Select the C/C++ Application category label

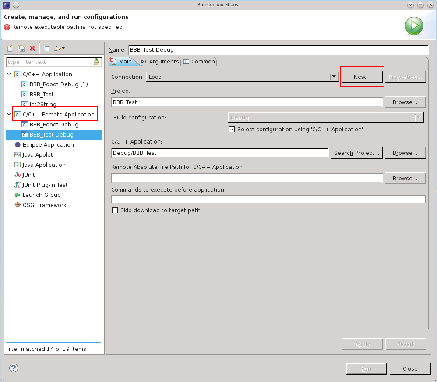[47, 74]
